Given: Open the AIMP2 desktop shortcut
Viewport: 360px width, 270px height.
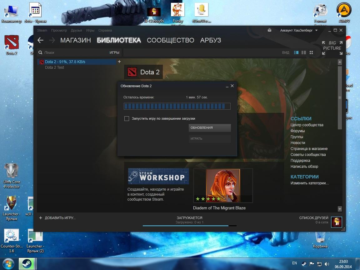Looking at the screenshot, I should click(x=344, y=13).
